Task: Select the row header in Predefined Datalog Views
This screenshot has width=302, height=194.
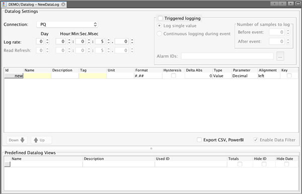Action: [x=8, y=164]
